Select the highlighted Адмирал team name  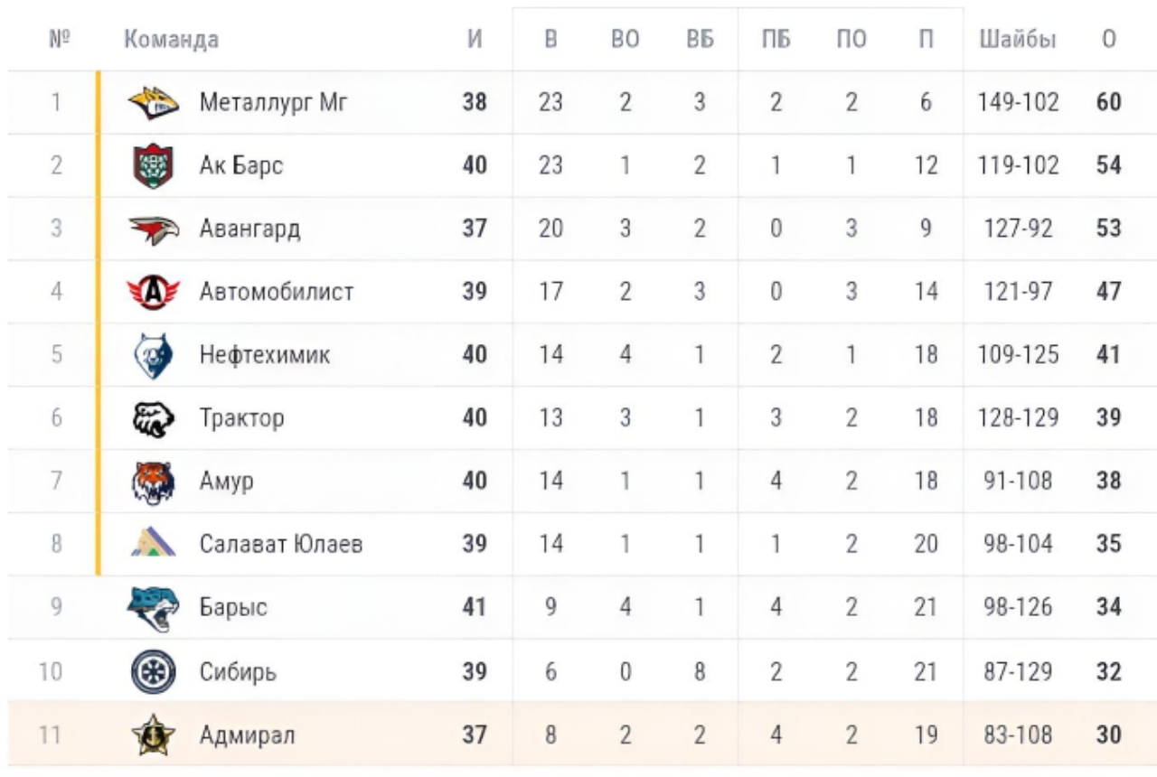point(247,735)
